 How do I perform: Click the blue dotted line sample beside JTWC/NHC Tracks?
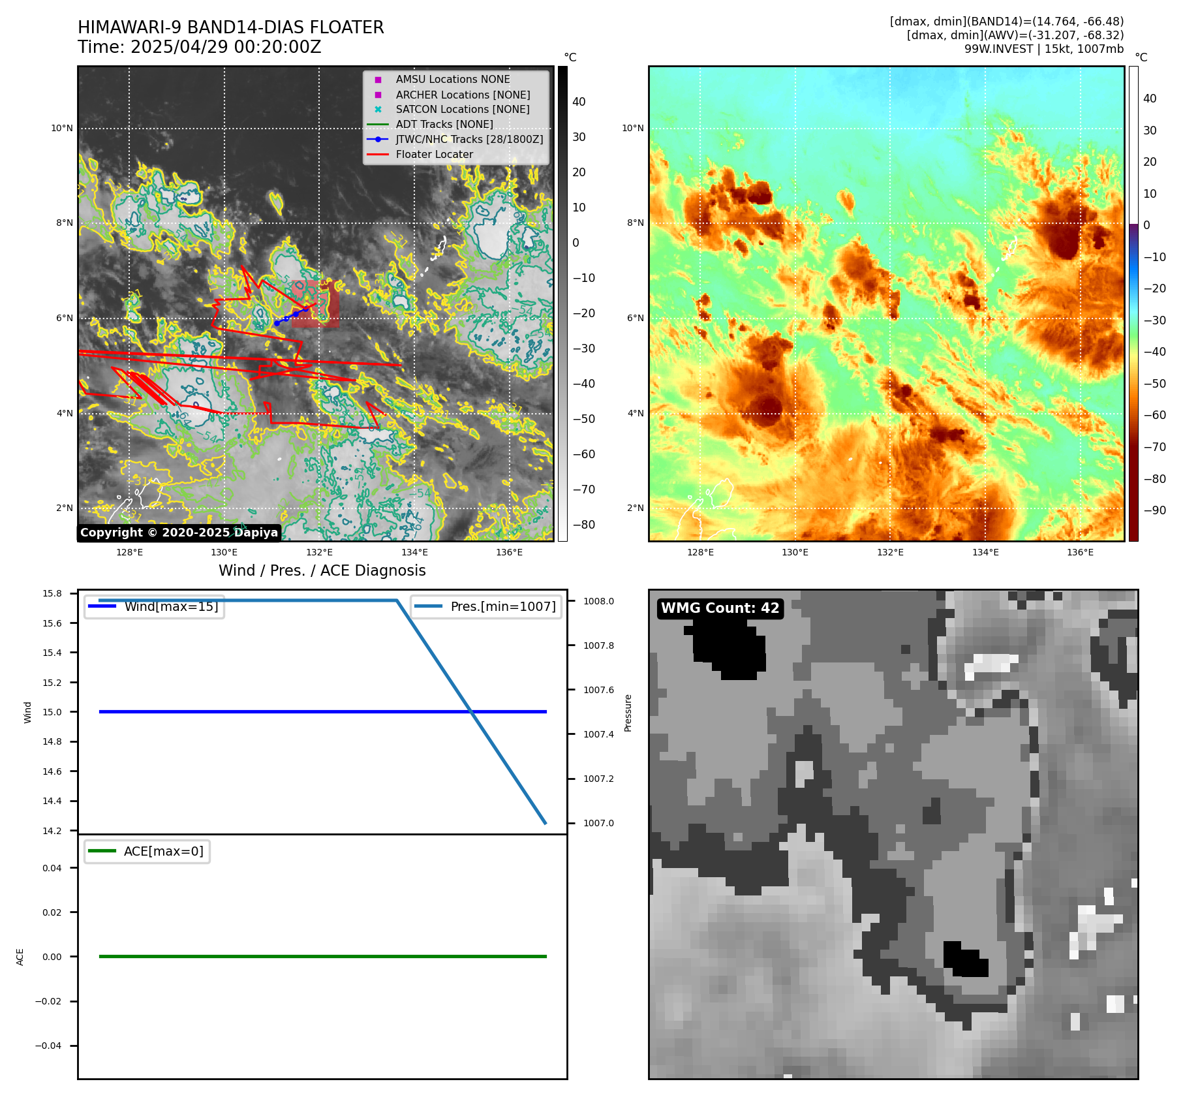click(x=378, y=139)
